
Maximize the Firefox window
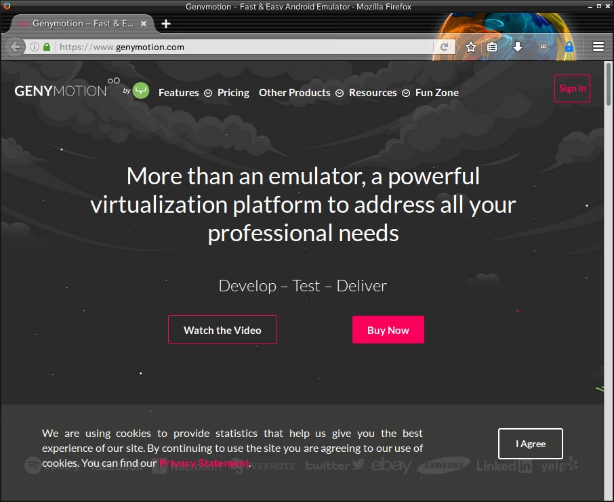[598, 6]
